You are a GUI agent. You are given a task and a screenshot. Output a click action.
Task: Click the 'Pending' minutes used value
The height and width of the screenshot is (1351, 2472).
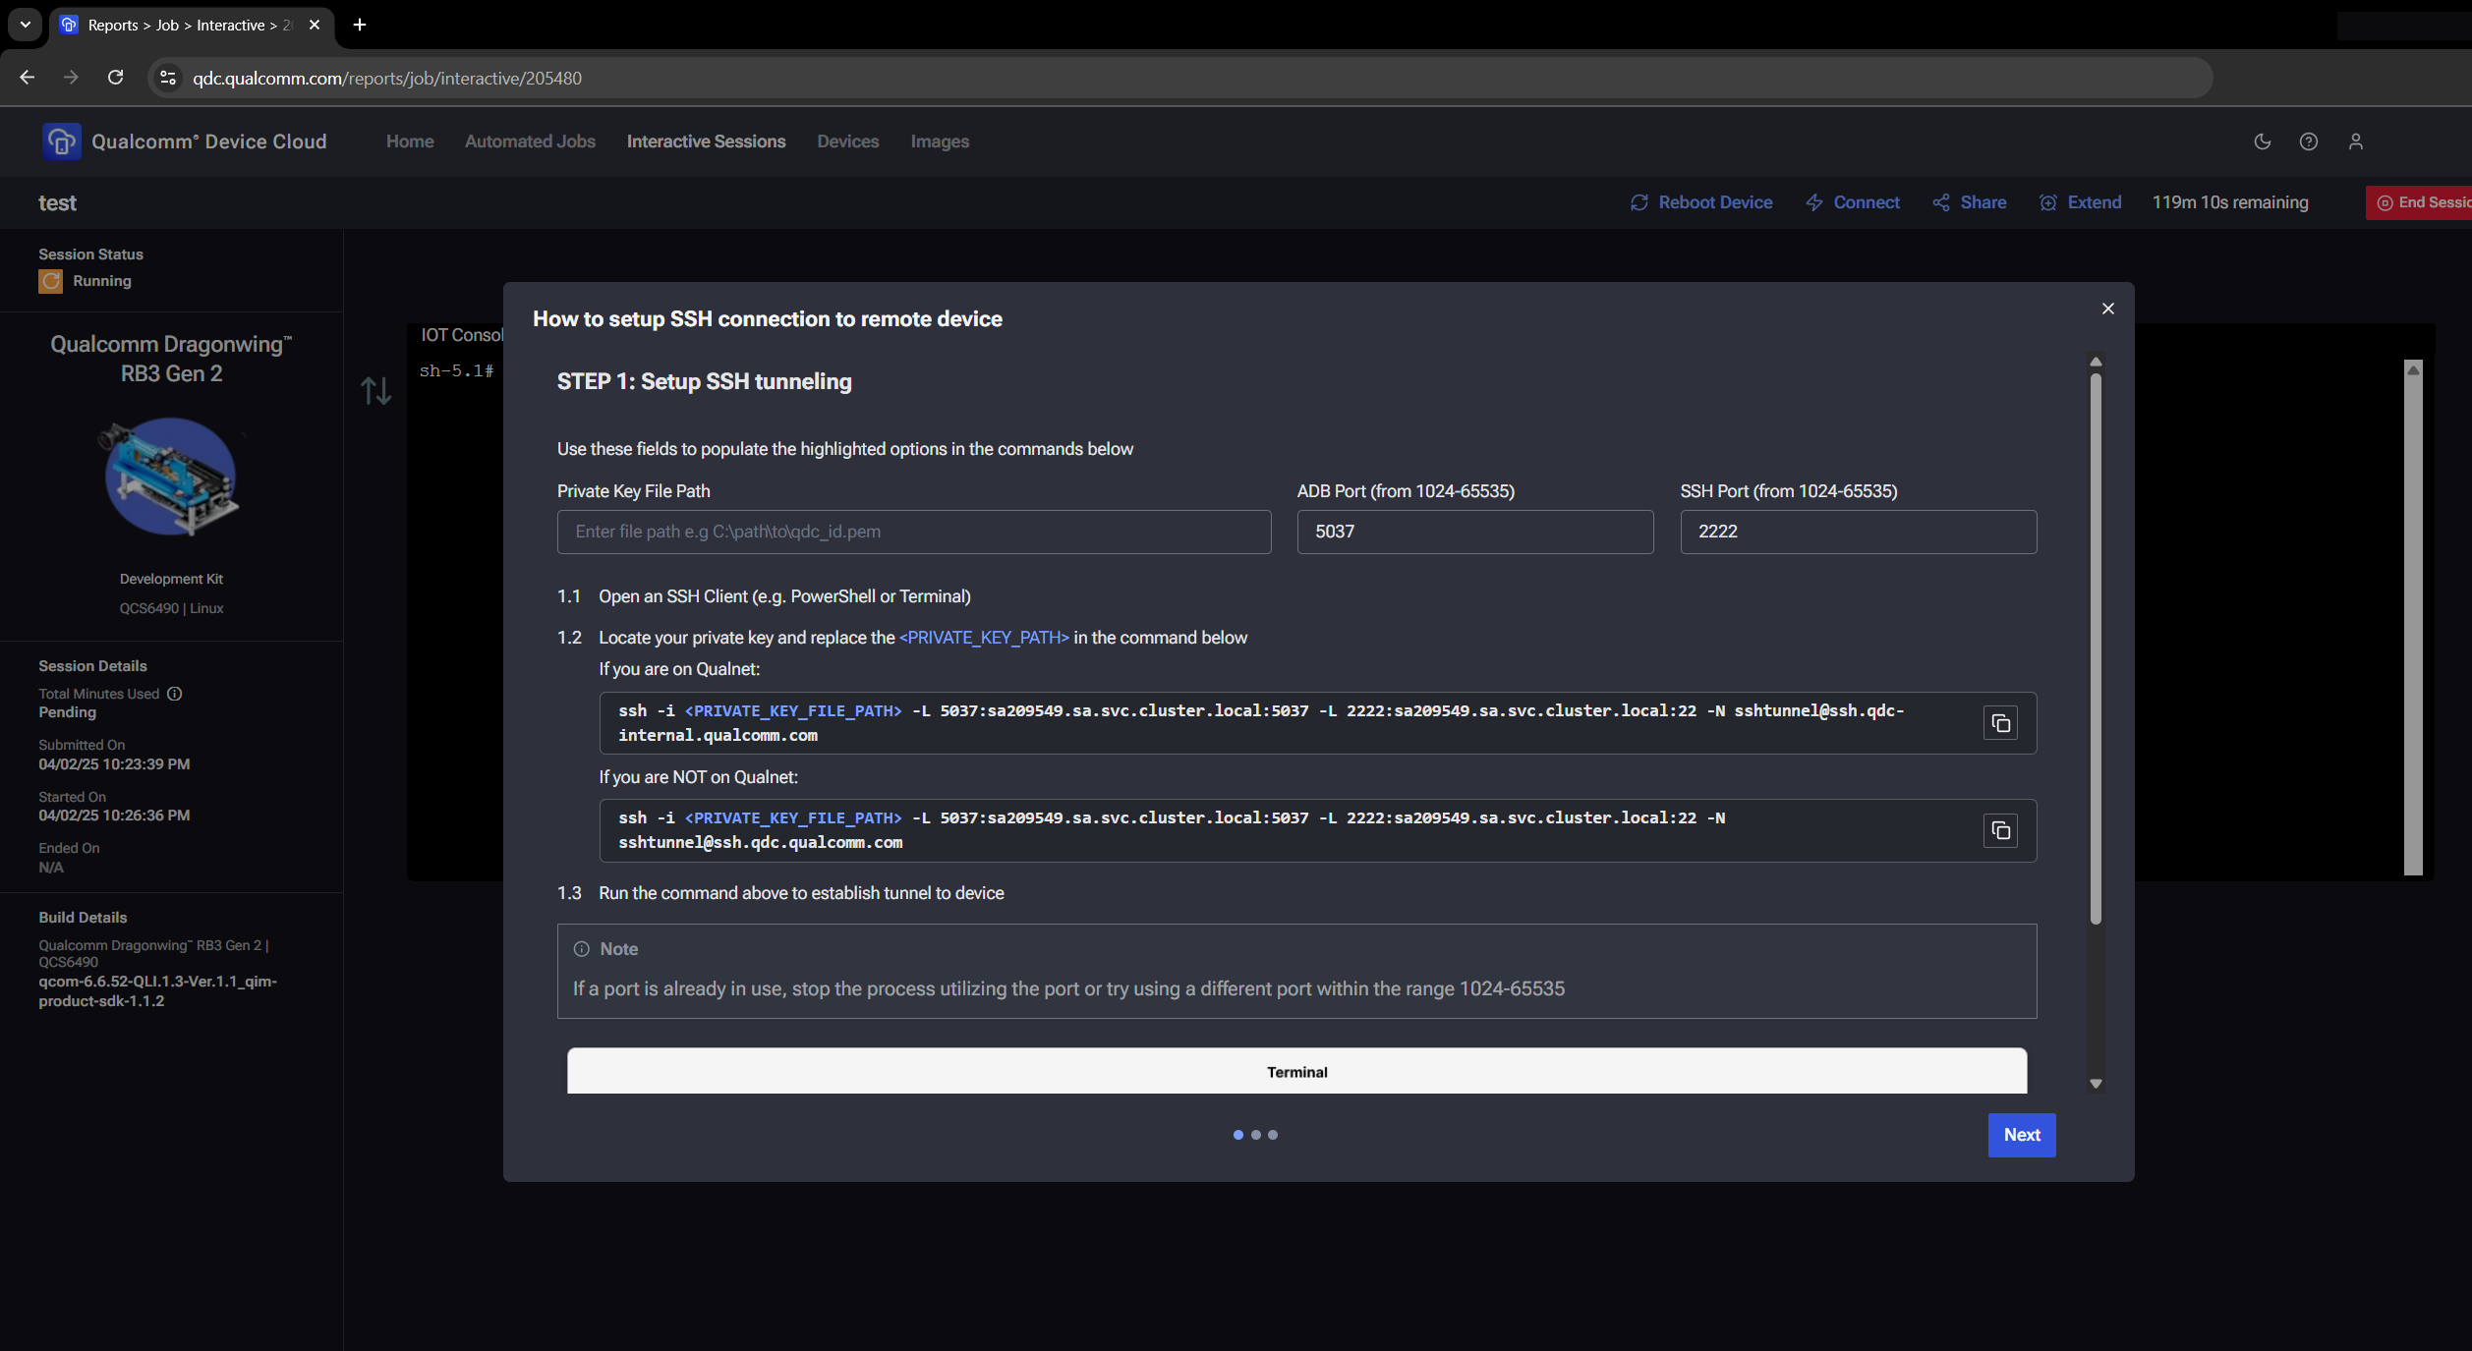click(x=67, y=712)
